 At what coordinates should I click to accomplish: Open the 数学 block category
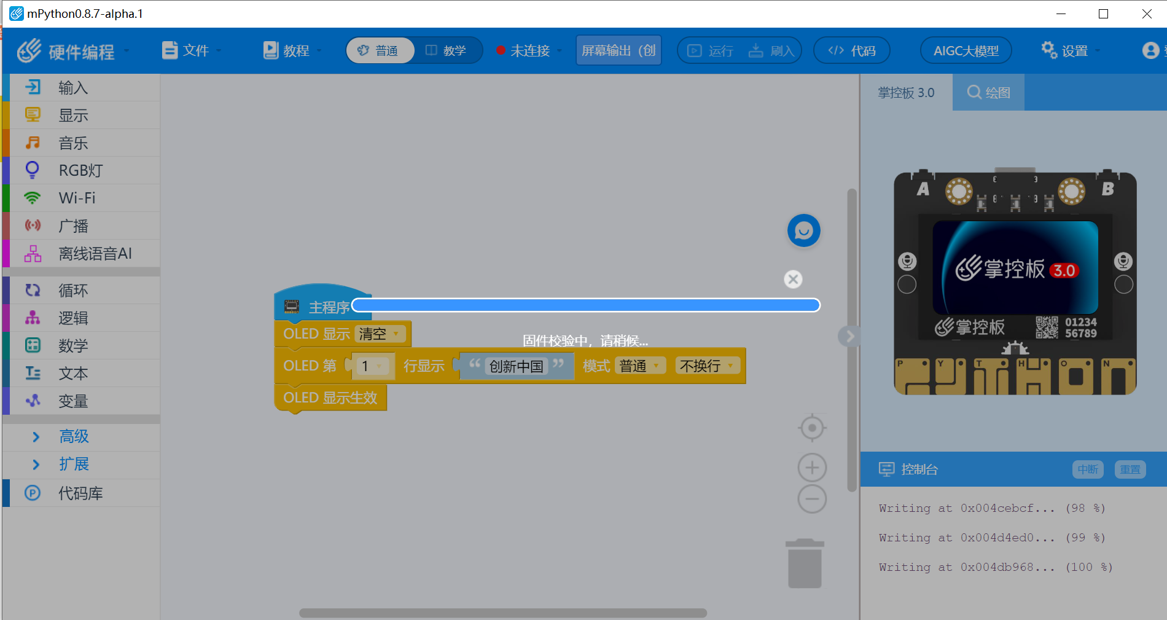(x=81, y=345)
